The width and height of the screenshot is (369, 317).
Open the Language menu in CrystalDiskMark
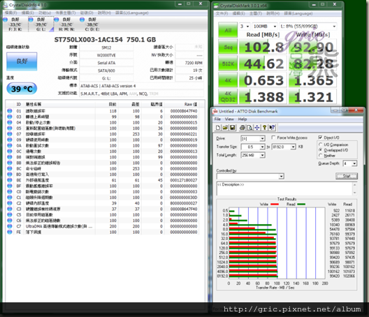(x=298, y=13)
